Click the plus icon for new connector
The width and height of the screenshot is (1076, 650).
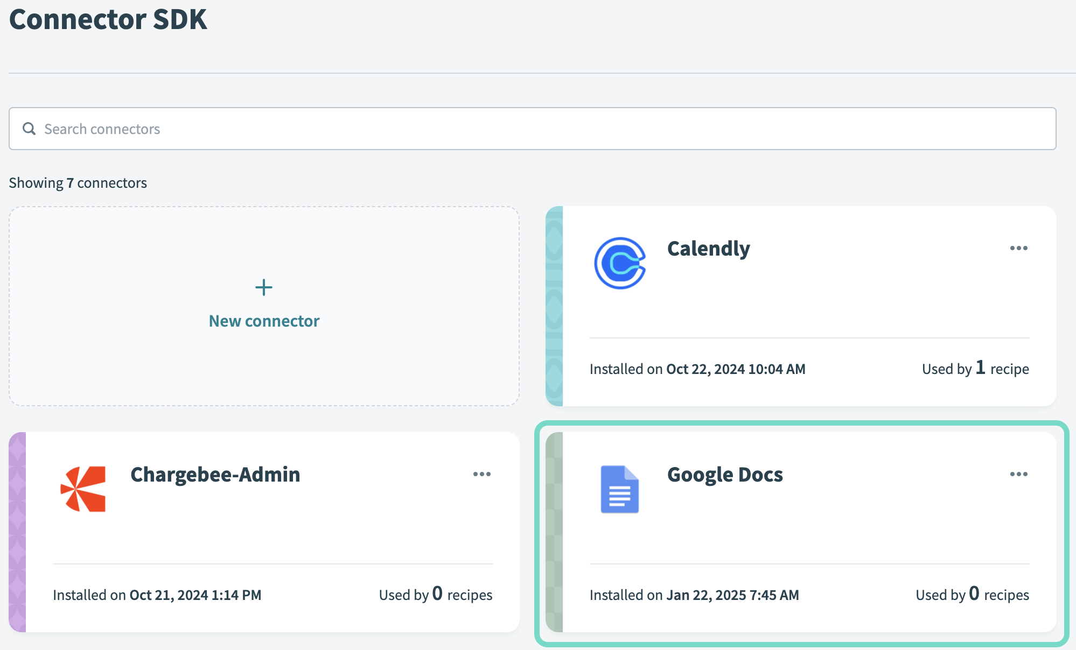pyautogui.click(x=264, y=287)
